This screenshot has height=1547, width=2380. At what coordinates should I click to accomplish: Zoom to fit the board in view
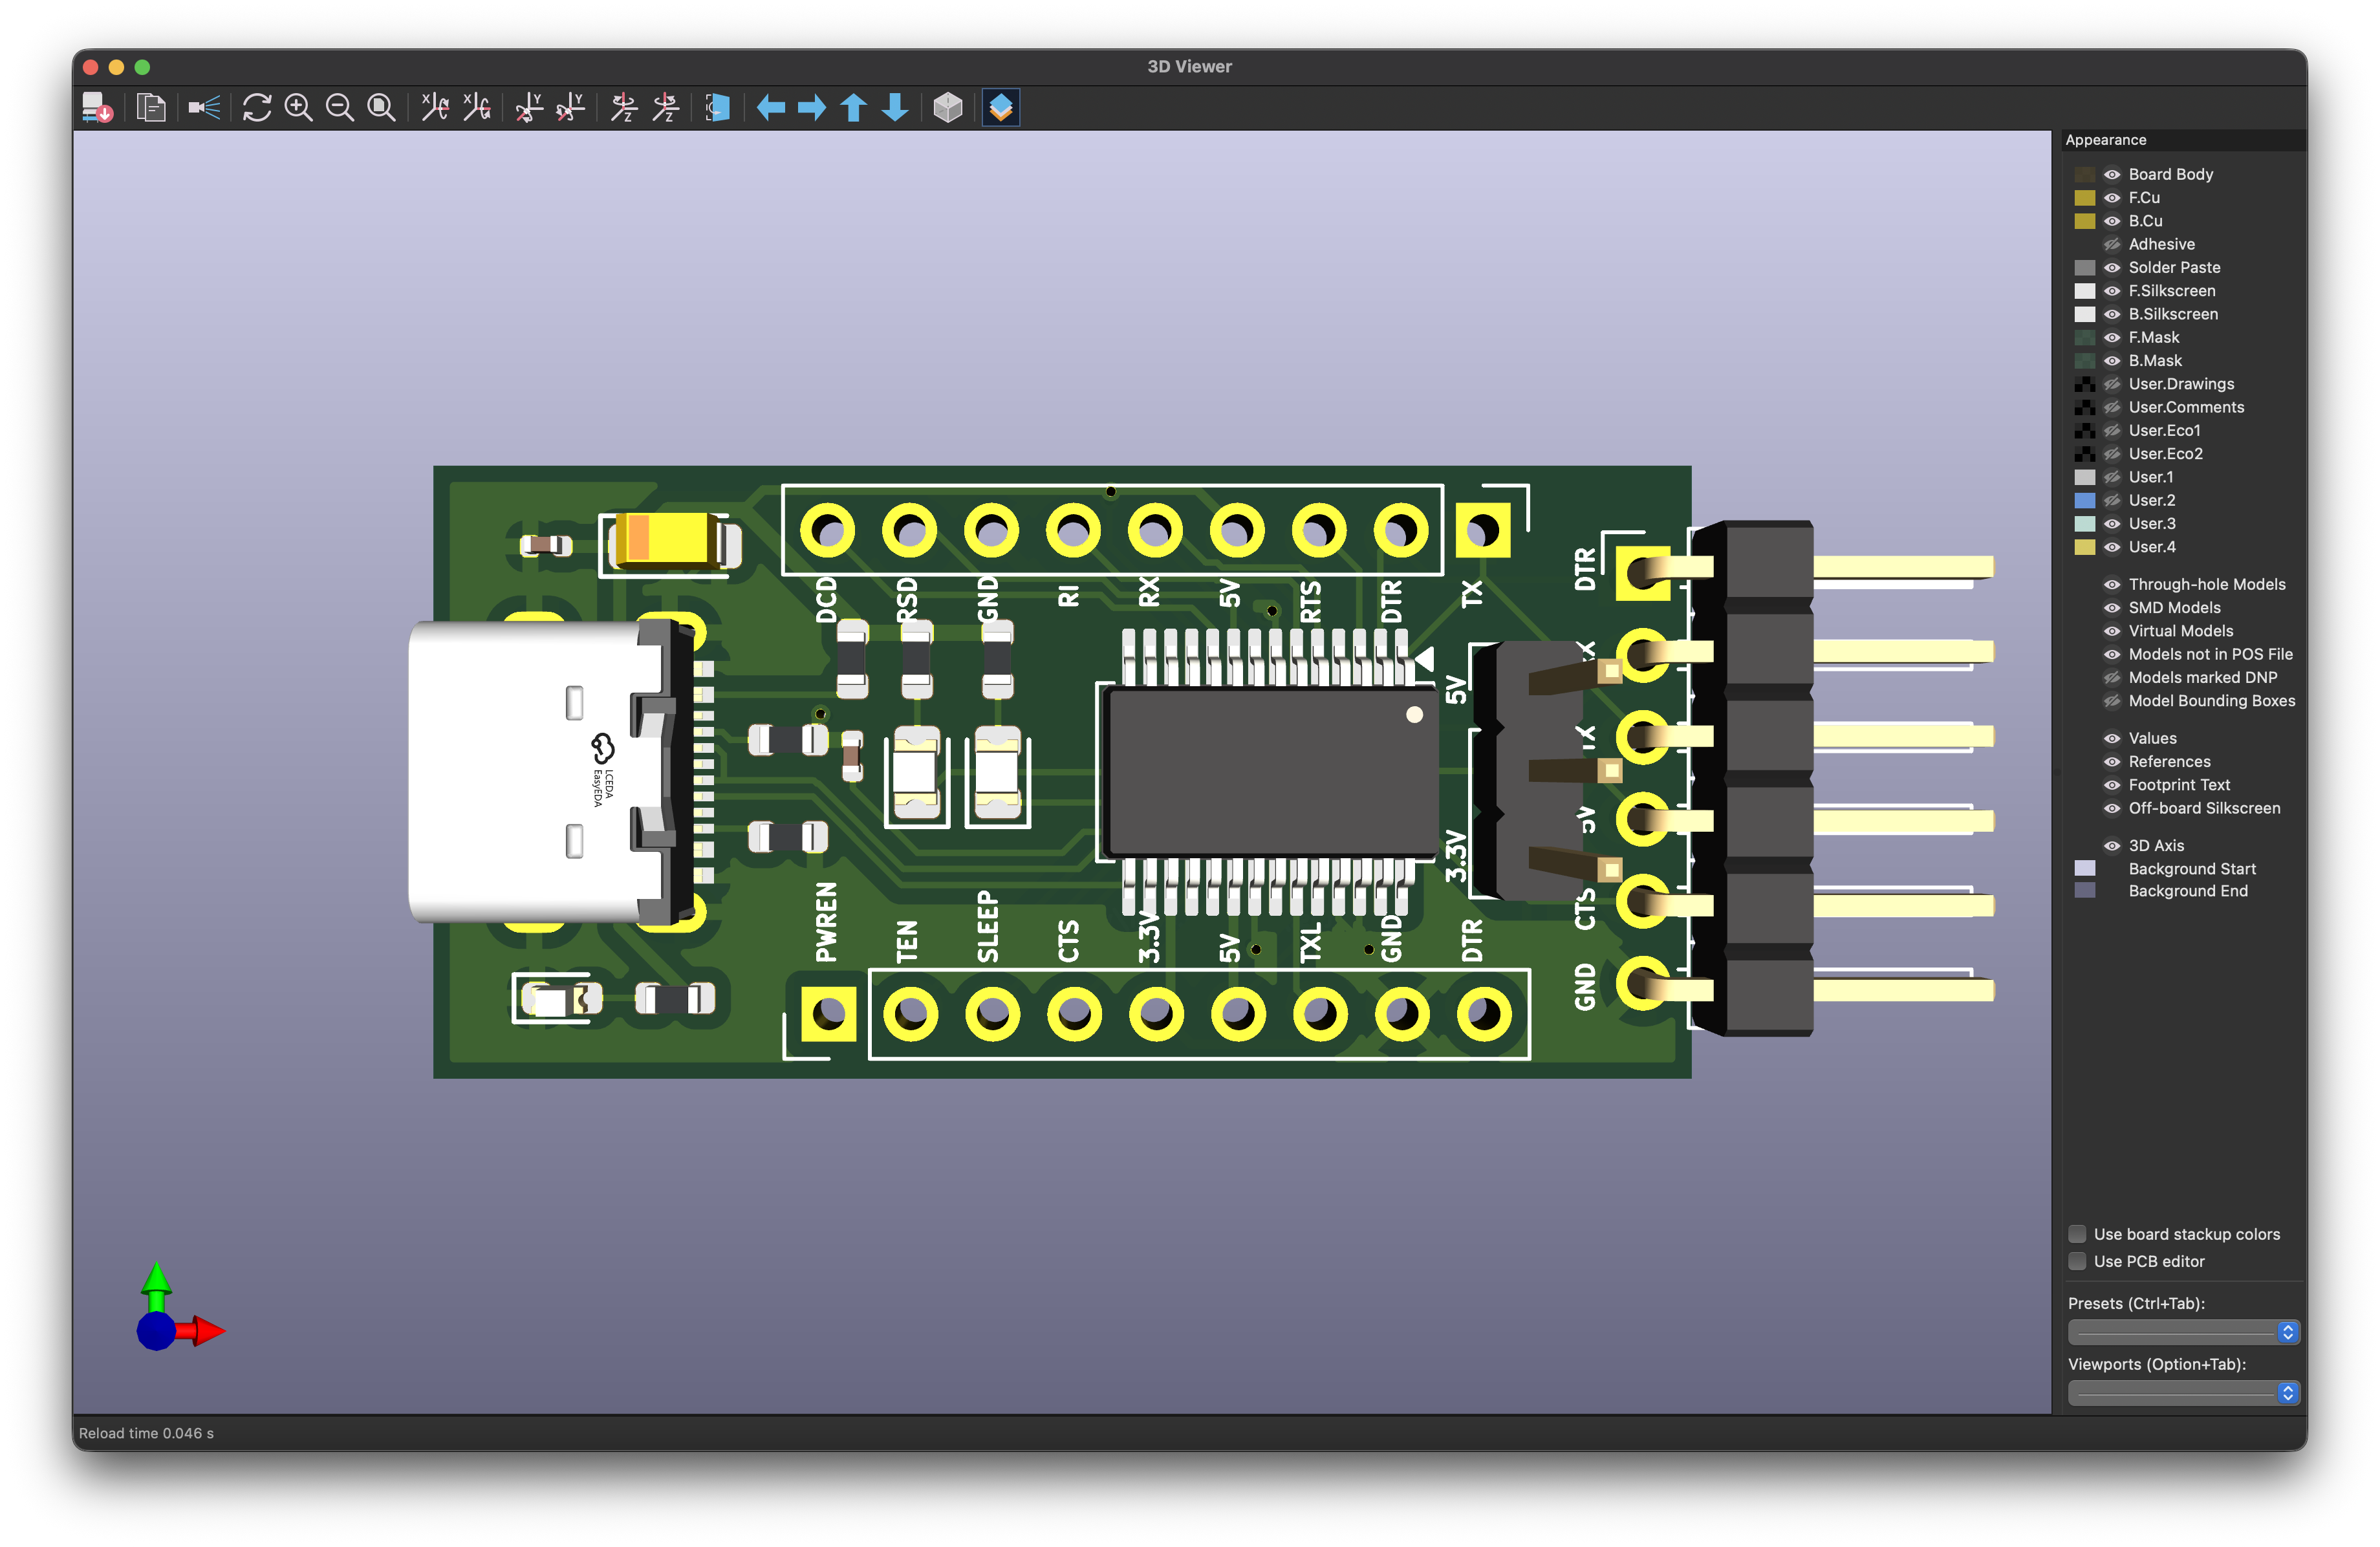click(x=381, y=107)
